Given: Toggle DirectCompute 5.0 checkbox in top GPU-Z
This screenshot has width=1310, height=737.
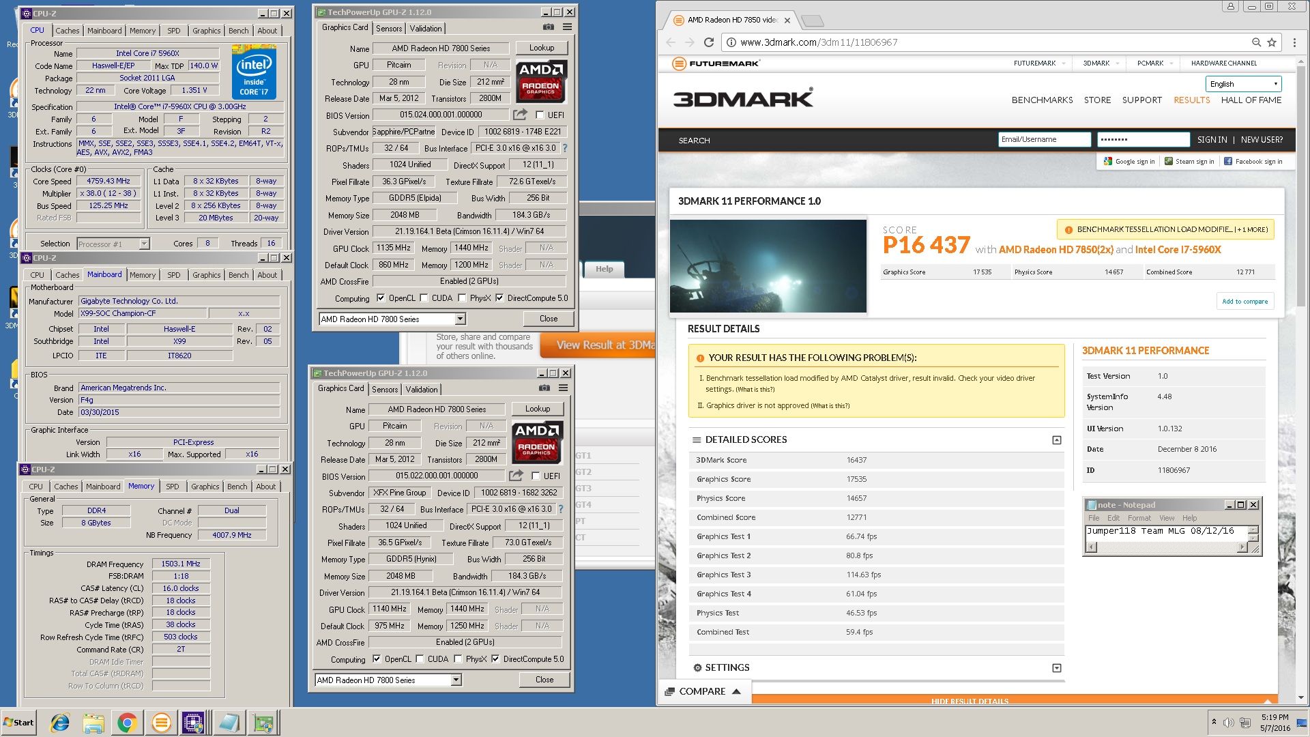Looking at the screenshot, I should (x=499, y=298).
